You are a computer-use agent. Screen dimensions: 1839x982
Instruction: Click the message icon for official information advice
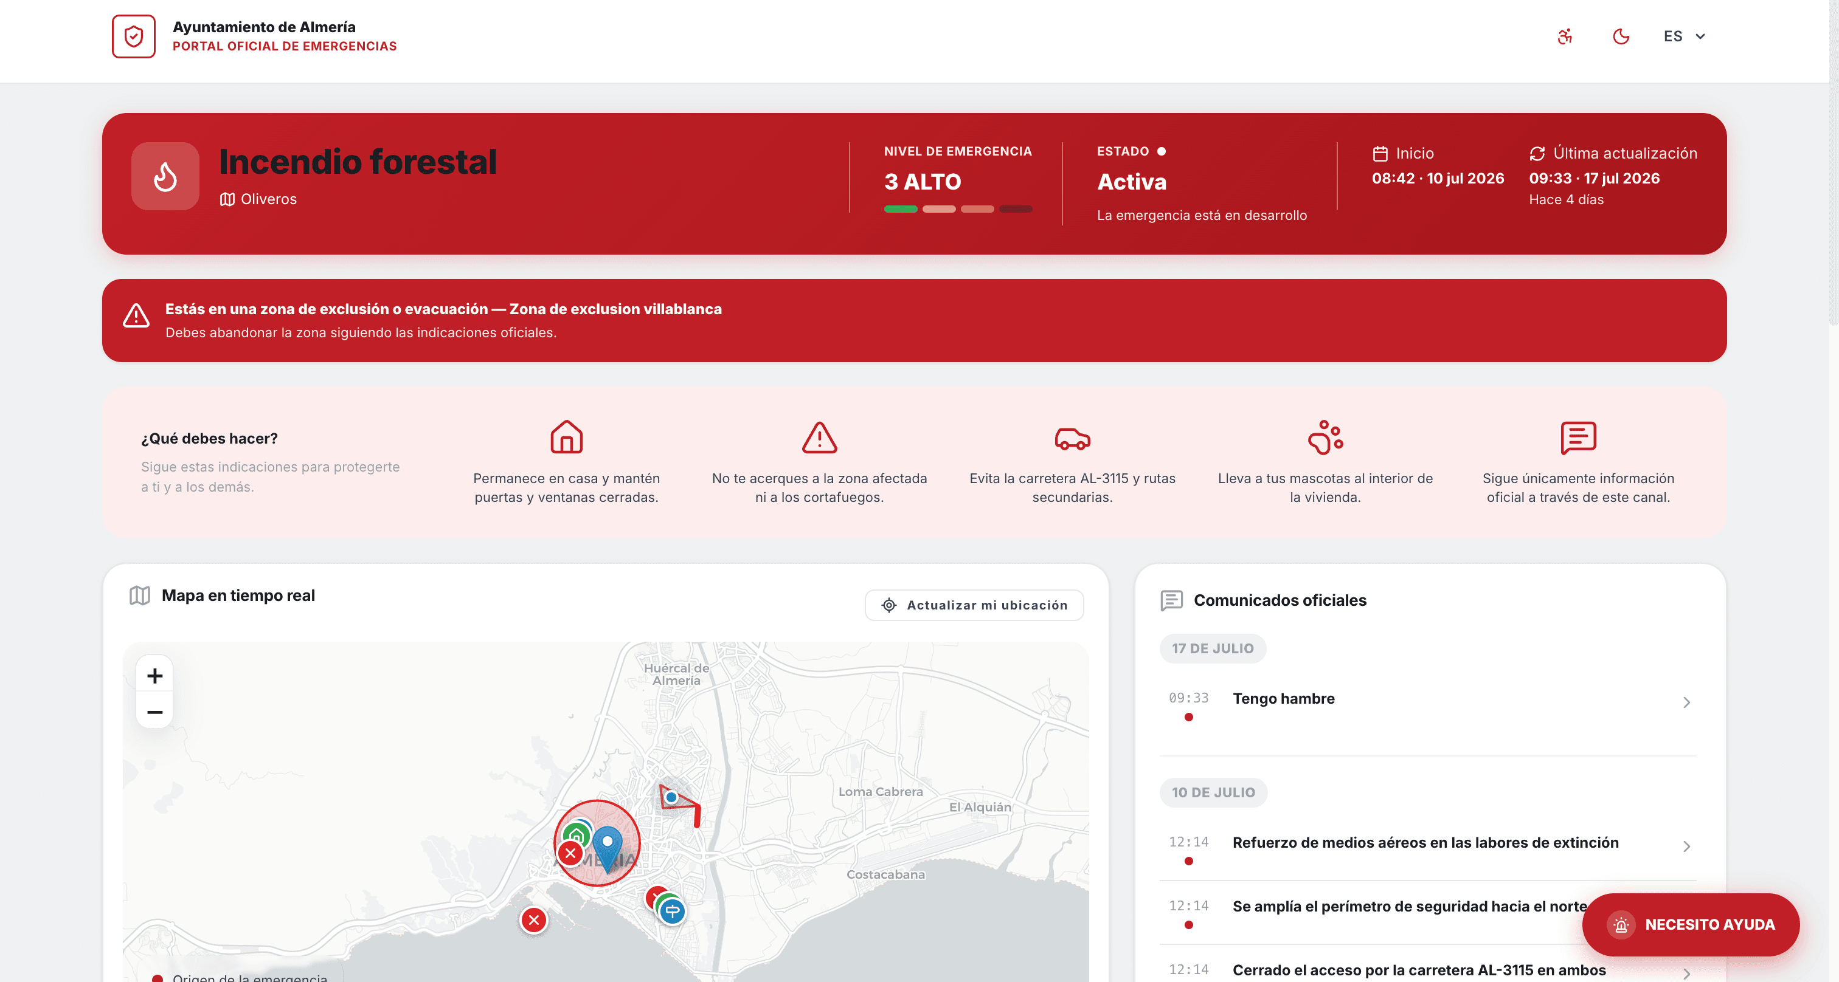pyautogui.click(x=1578, y=437)
